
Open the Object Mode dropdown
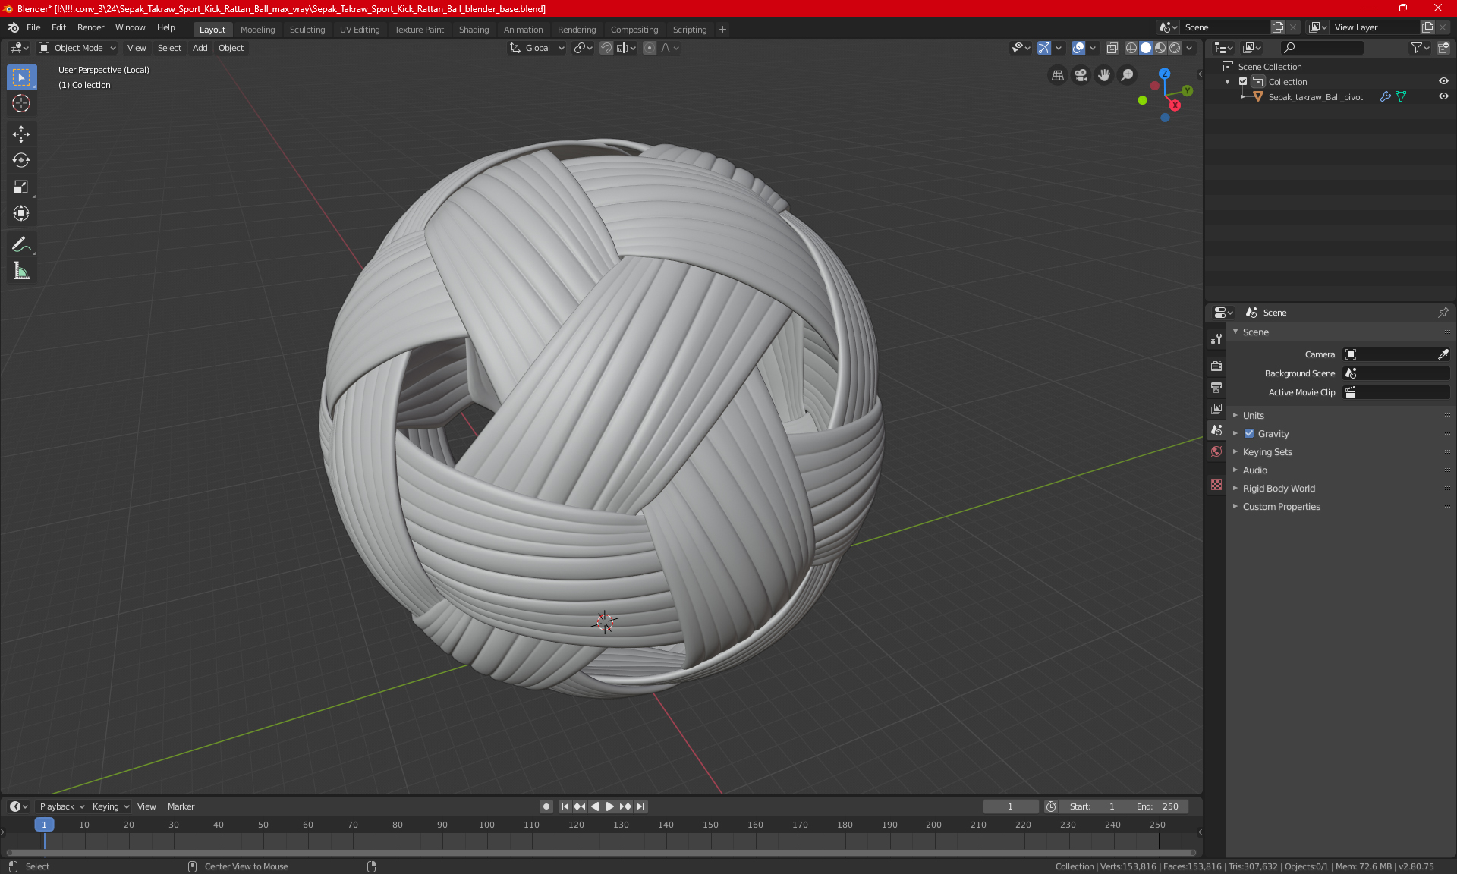[77, 48]
